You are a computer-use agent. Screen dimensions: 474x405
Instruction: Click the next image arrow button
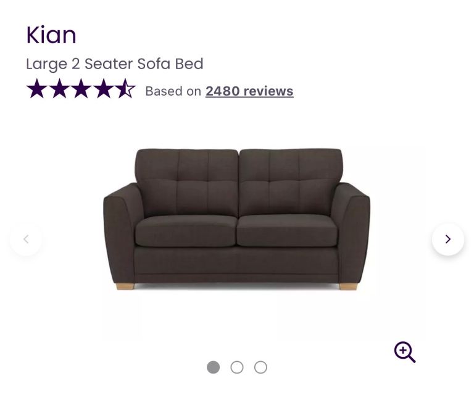click(x=448, y=239)
